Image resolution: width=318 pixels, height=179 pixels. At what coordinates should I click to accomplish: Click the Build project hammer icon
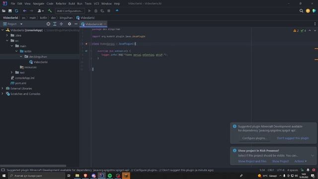coord(50,11)
